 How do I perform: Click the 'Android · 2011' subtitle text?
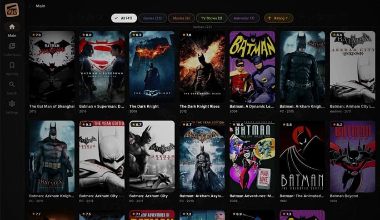pos(340,111)
